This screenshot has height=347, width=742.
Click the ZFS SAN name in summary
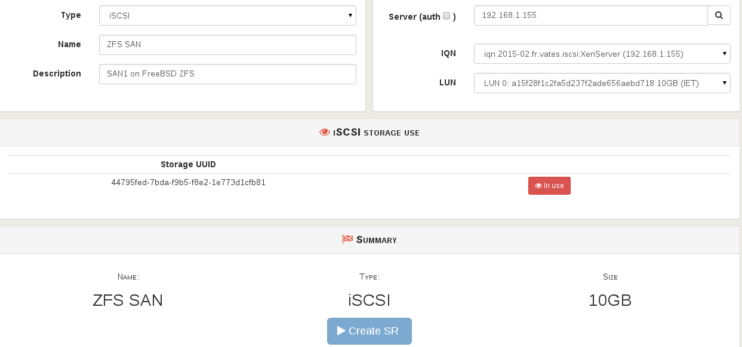[x=128, y=300]
